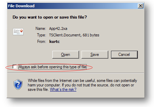Viewport: 154px width, 107px height.
Task: Click the kurtc source name
Action: (55, 41)
